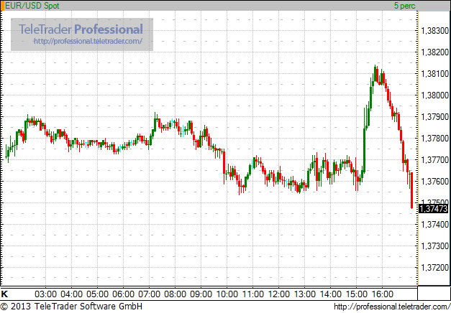Click the 03:00 time axis label
This screenshot has height=313, width=451.
pos(45,294)
